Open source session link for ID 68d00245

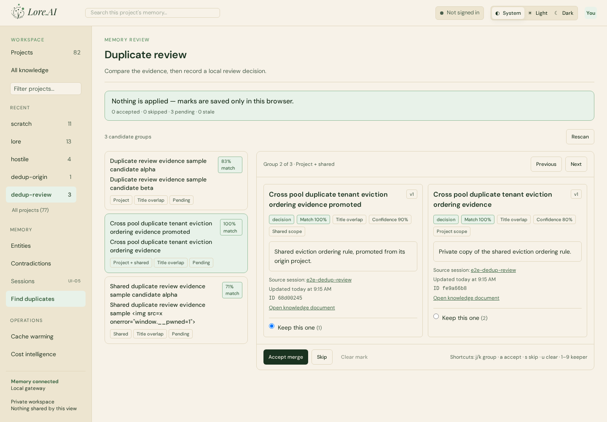tap(329, 280)
